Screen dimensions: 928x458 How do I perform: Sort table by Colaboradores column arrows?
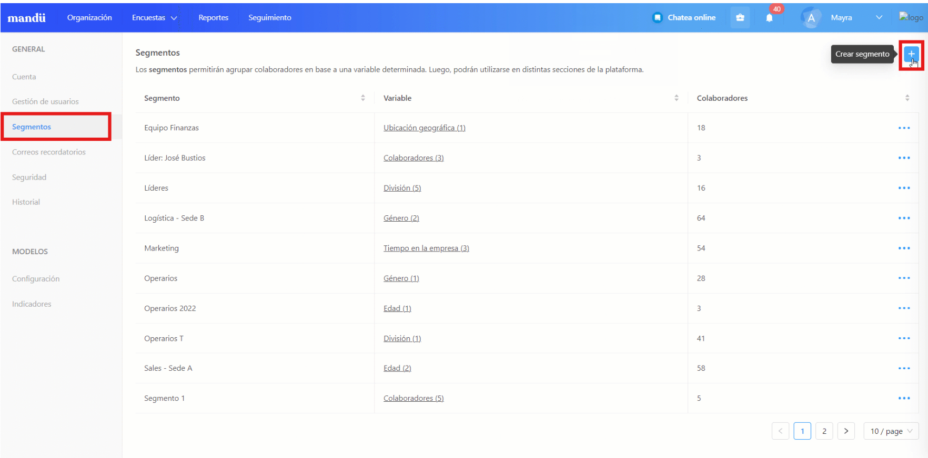pos(907,98)
